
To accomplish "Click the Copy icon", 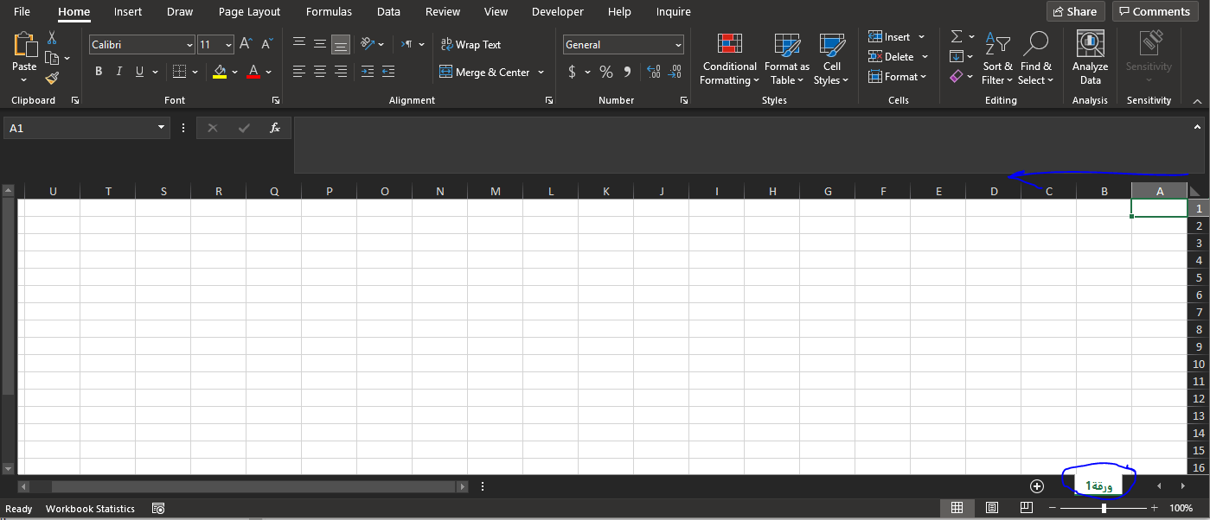I will 52,58.
